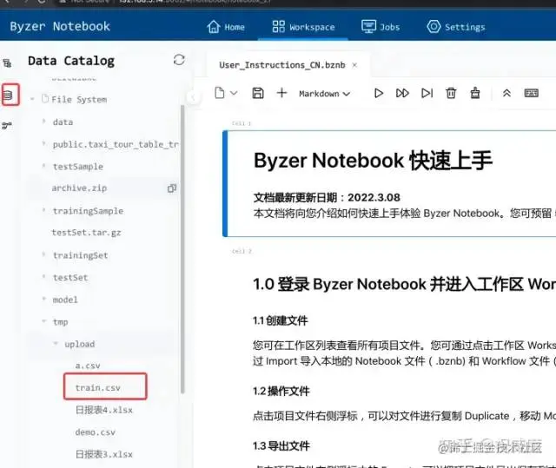Open the new file dropdown arrow

click(234, 93)
